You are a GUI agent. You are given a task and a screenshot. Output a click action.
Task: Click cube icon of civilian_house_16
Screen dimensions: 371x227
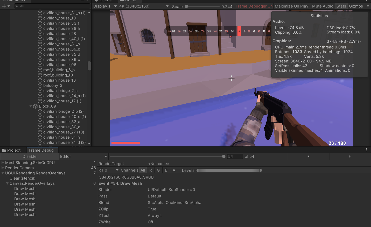(x=40, y=80)
